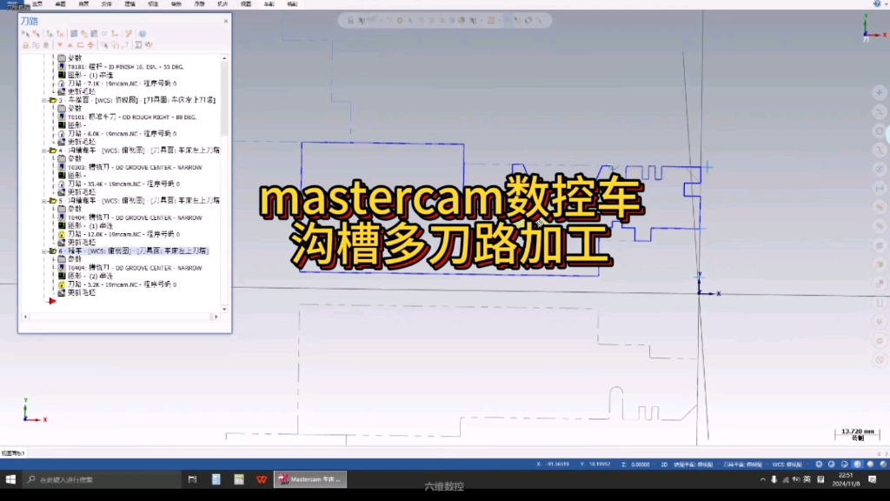This screenshot has height=501, width=890.
Task: Click the high feed machining icon
Action: coord(115,34)
